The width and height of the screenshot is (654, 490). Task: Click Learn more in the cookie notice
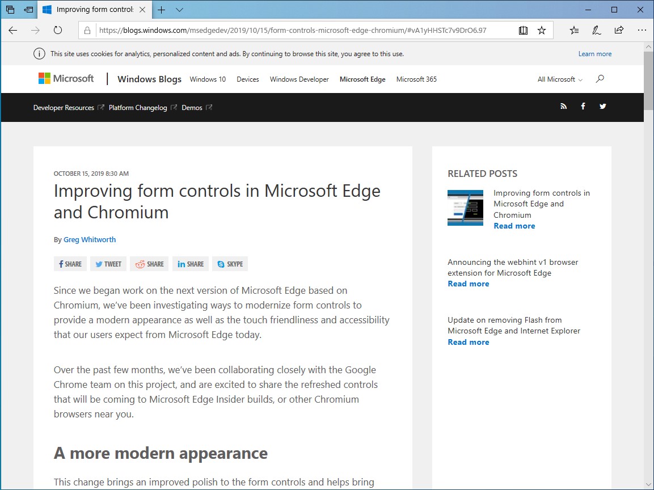pyautogui.click(x=594, y=53)
